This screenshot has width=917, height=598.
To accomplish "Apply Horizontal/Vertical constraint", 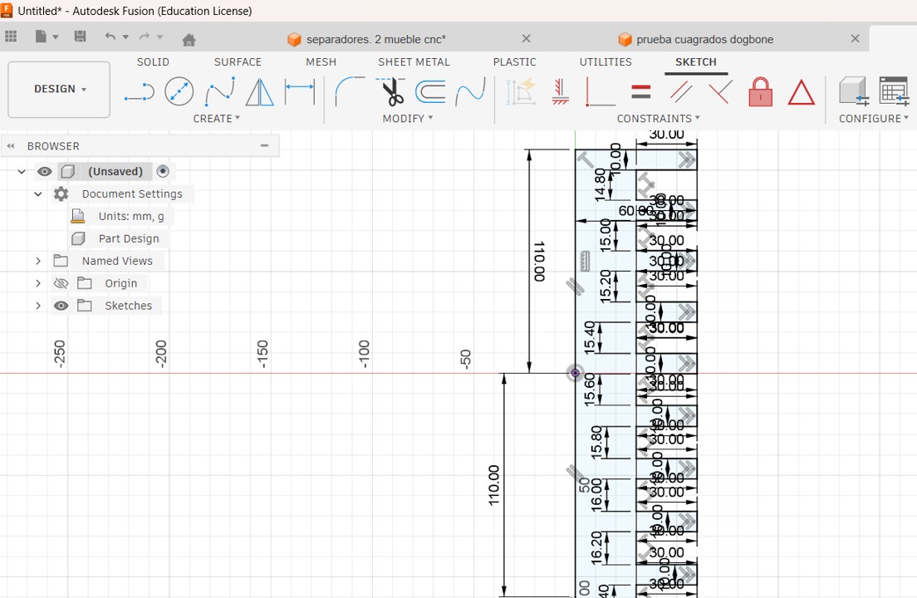I will [x=561, y=91].
